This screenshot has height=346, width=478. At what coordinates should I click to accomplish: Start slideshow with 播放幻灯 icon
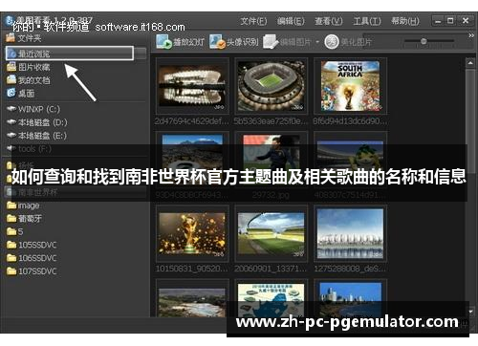tap(163, 42)
